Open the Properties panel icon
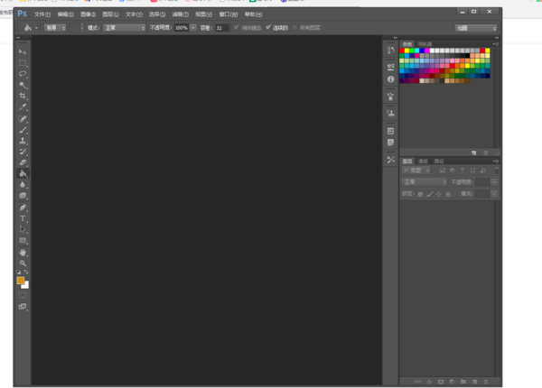Viewport: 542px width, 388px height. click(390, 67)
